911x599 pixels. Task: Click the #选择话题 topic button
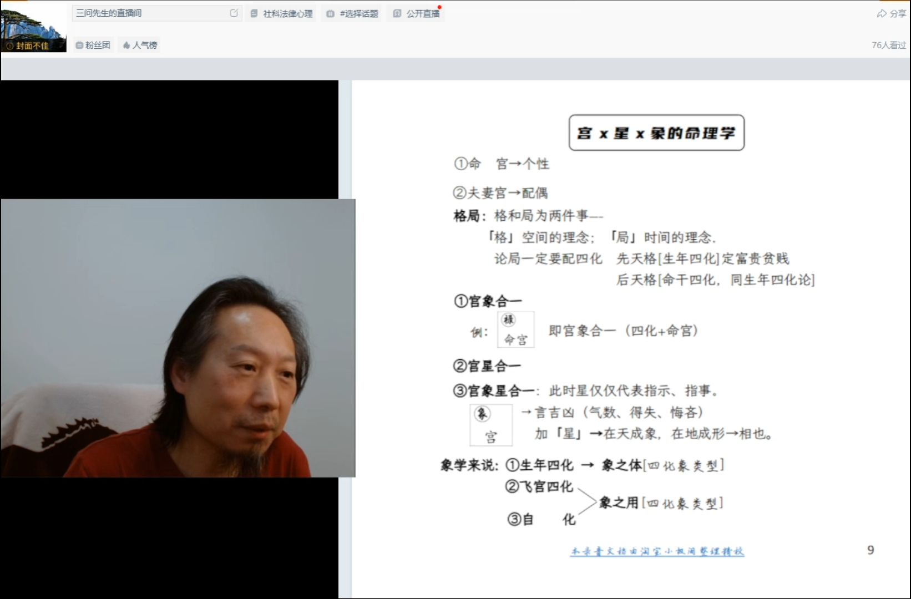tap(352, 13)
